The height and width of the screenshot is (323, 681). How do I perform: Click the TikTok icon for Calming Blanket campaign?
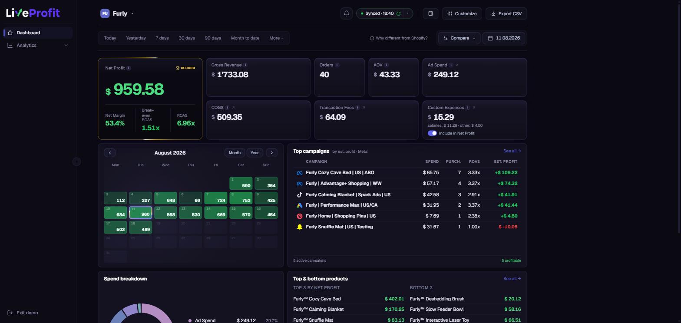tap(299, 194)
